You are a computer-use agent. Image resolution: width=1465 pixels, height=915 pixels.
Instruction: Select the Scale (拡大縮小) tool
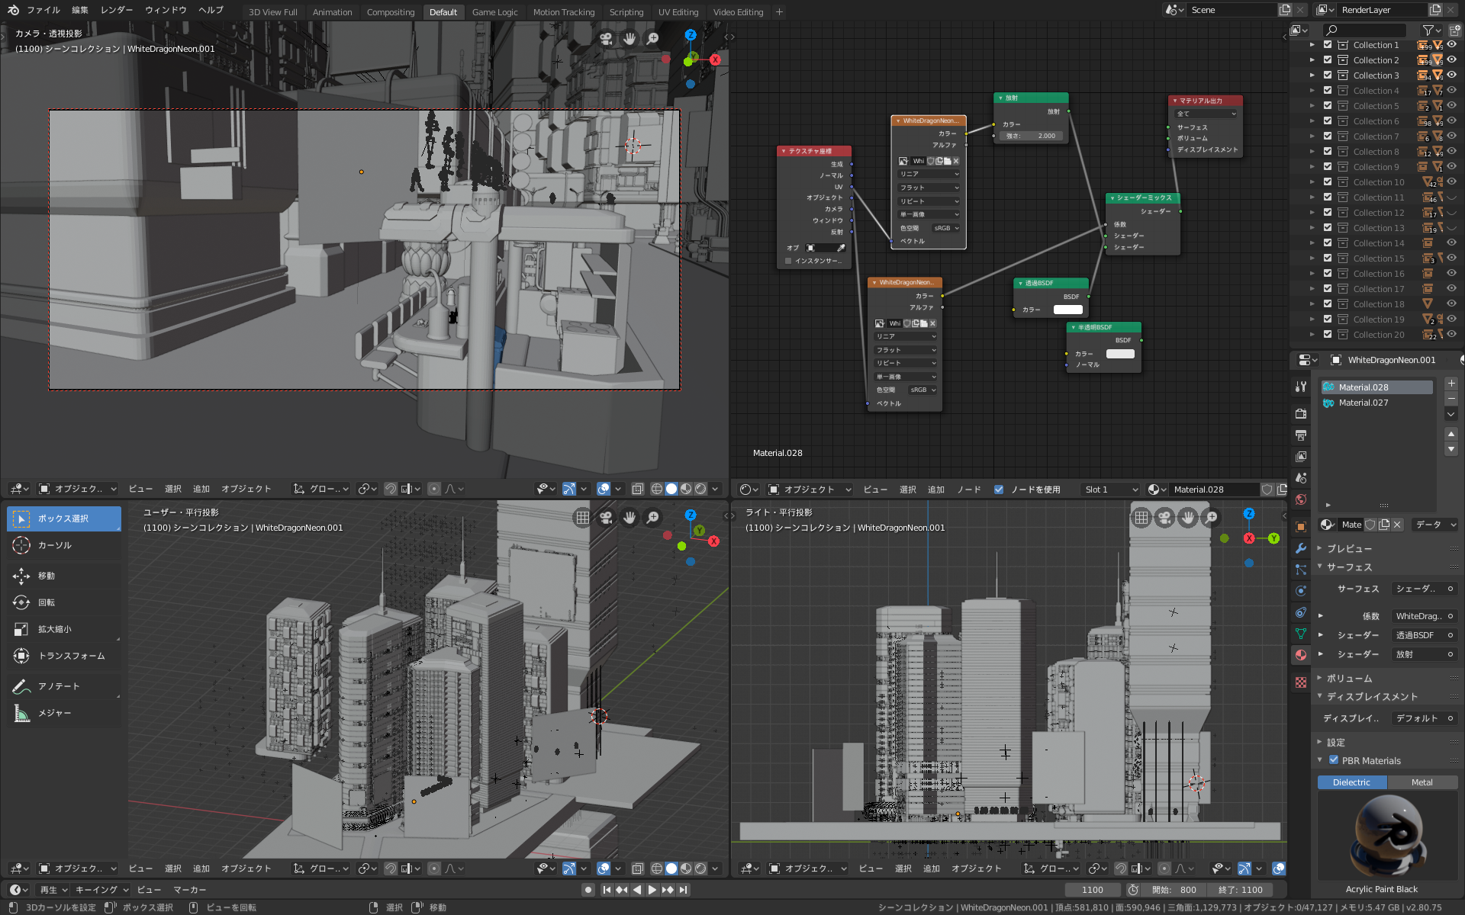click(x=53, y=629)
